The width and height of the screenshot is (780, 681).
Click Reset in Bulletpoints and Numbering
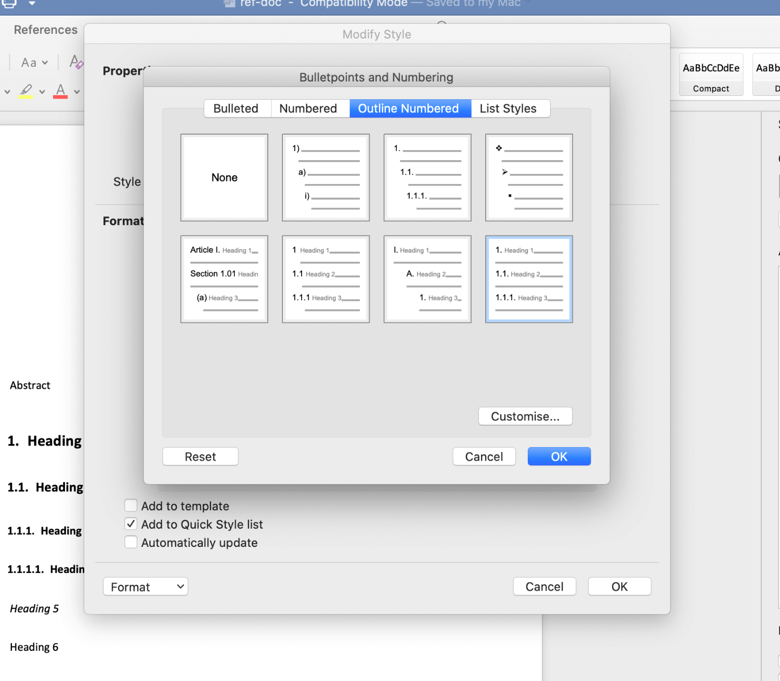coord(200,456)
